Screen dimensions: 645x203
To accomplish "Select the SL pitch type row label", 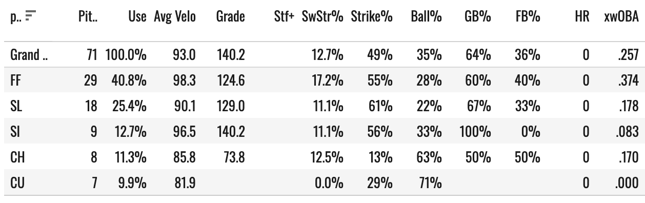I will (x=15, y=106).
